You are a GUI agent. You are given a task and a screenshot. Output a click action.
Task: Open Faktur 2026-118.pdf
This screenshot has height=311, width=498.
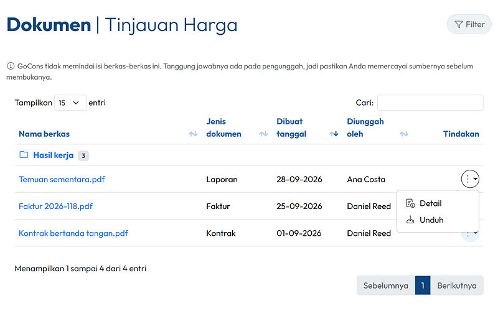(55, 207)
